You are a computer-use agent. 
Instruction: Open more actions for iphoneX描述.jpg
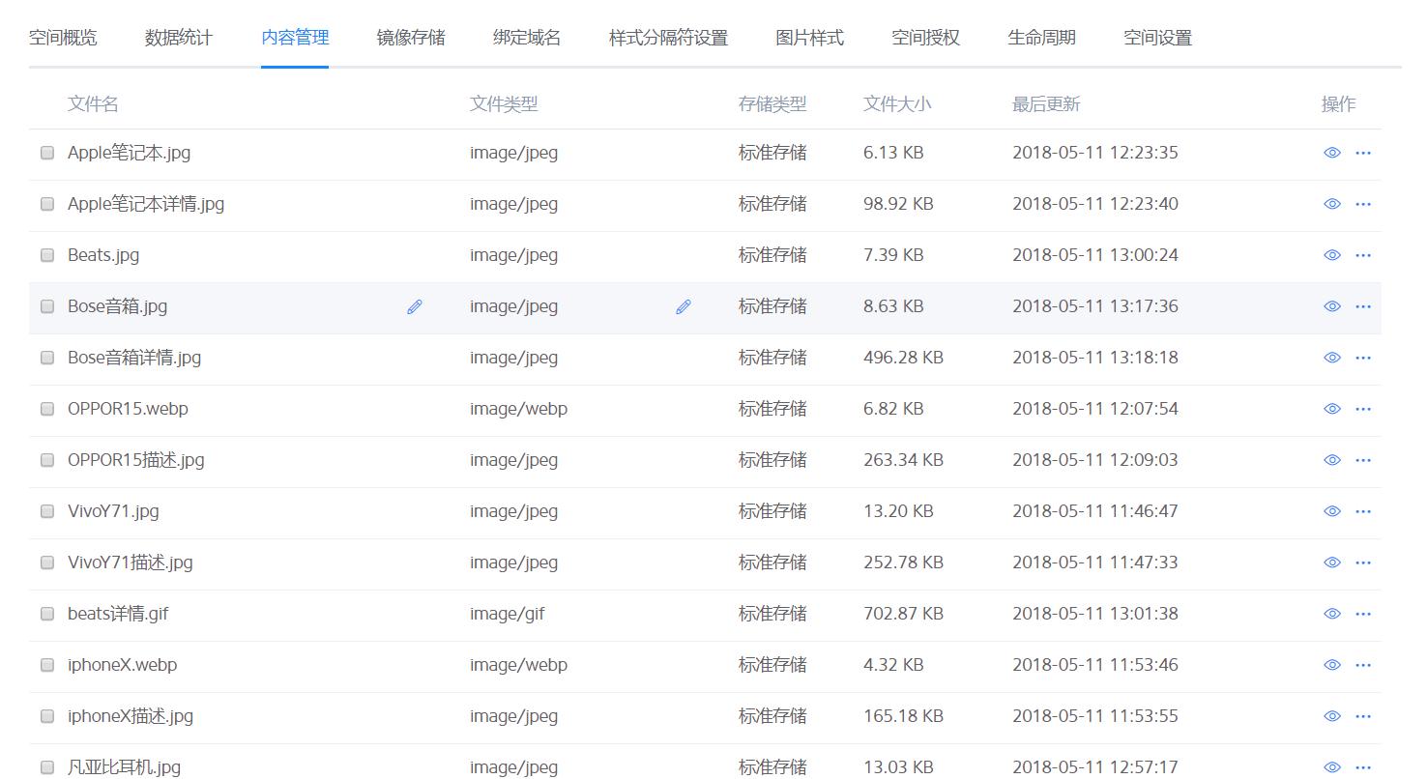pos(1363,716)
